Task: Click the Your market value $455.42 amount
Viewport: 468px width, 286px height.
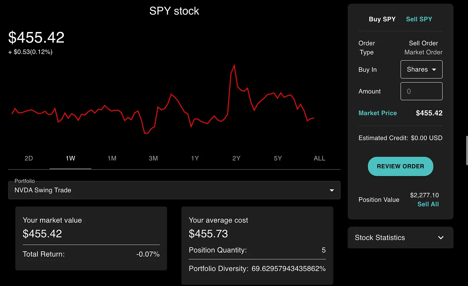Action: click(x=42, y=234)
